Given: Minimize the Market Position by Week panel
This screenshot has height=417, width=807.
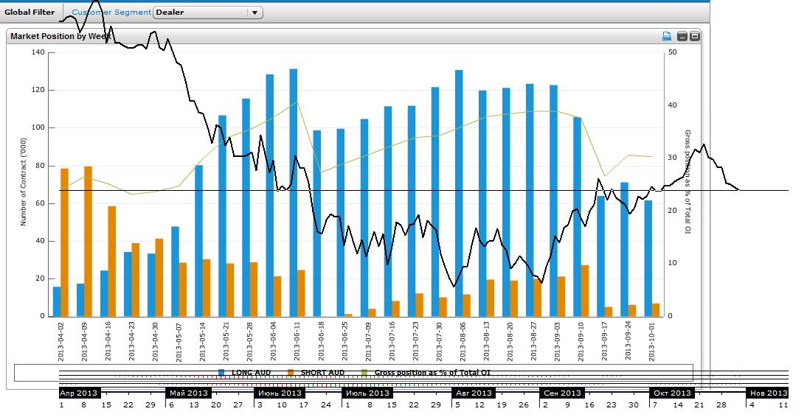Looking at the screenshot, I should coord(682,36).
